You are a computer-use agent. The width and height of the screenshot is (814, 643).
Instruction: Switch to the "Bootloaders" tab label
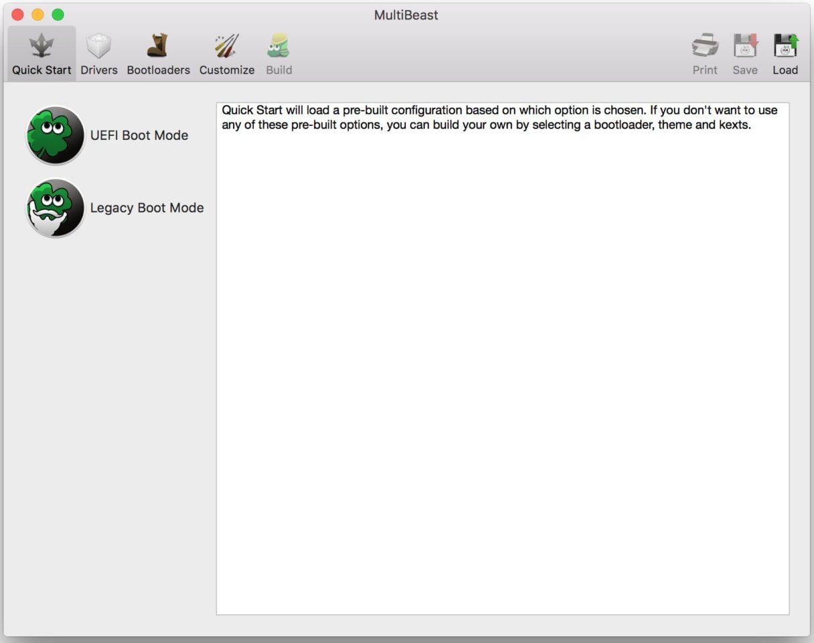[158, 70]
